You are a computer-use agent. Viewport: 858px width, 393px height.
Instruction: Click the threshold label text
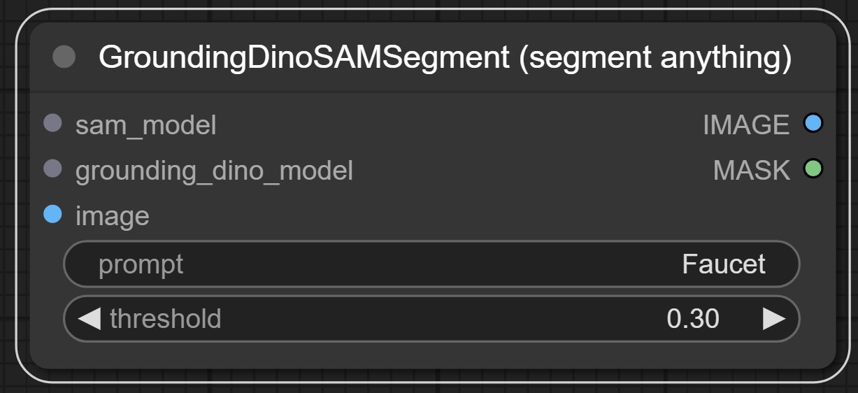point(165,319)
